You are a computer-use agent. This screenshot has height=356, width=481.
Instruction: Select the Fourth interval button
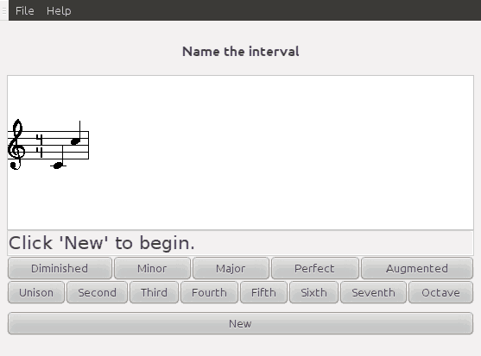[209, 292]
